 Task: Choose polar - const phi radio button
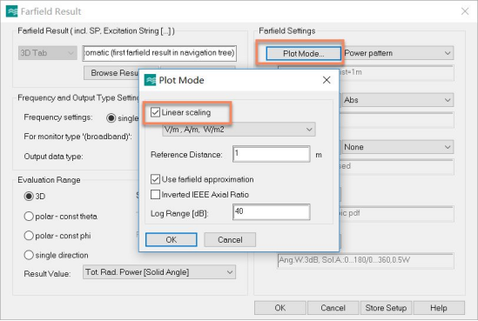click(x=29, y=236)
